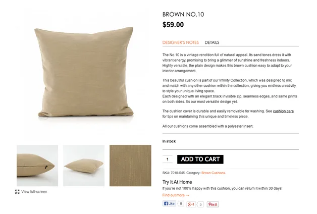Viewport: 317px width, 214px height.
Task: Click the Pinterest Pin it button
Action: (x=213, y=204)
